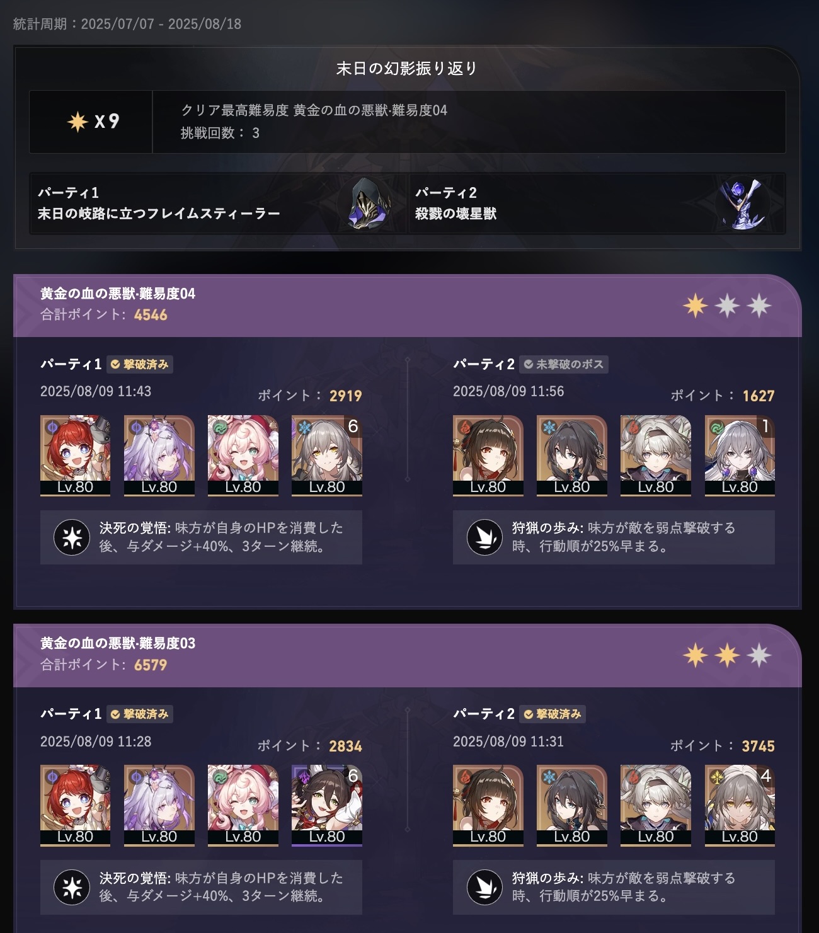Select the pink-haired character in difficulty 04 Party 1
Viewport: 819px width, 933px height.
(x=243, y=455)
